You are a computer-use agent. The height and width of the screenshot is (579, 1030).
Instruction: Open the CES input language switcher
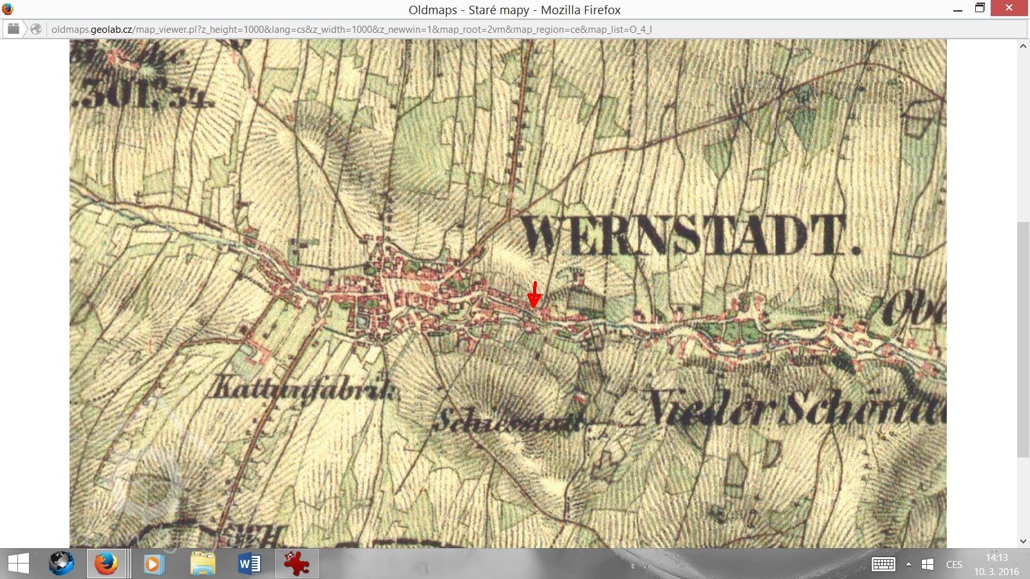pyautogui.click(x=954, y=564)
